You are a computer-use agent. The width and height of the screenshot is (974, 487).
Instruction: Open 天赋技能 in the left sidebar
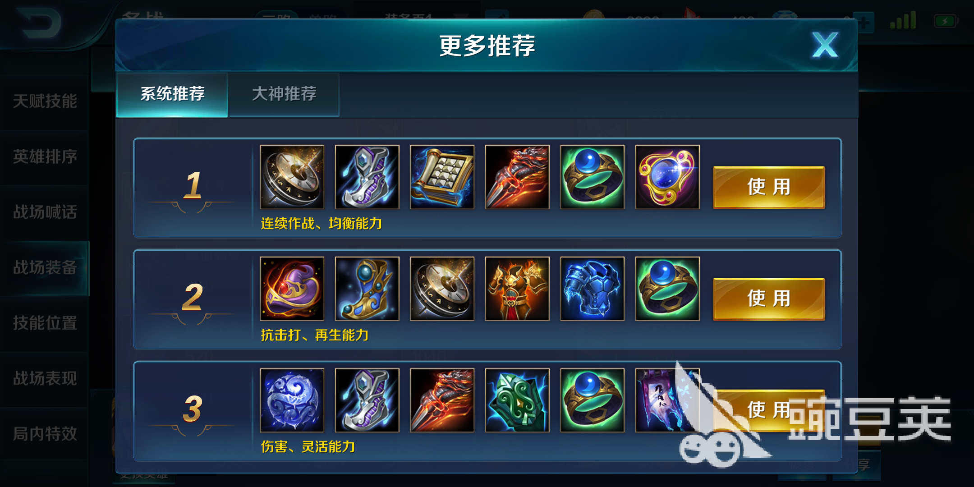tap(45, 101)
